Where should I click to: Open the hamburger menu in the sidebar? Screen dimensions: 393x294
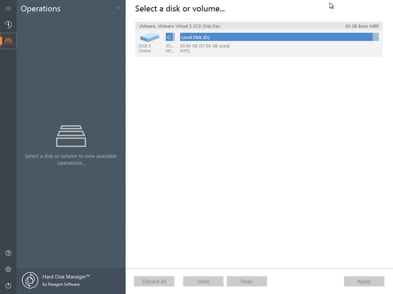coord(8,9)
